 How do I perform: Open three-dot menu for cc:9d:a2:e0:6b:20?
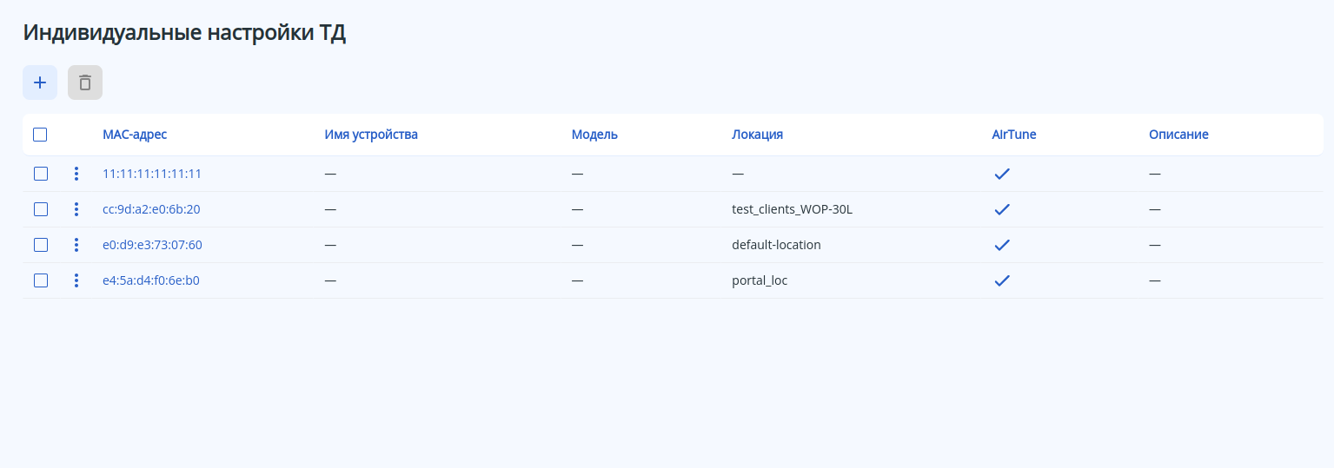pyautogui.click(x=76, y=209)
